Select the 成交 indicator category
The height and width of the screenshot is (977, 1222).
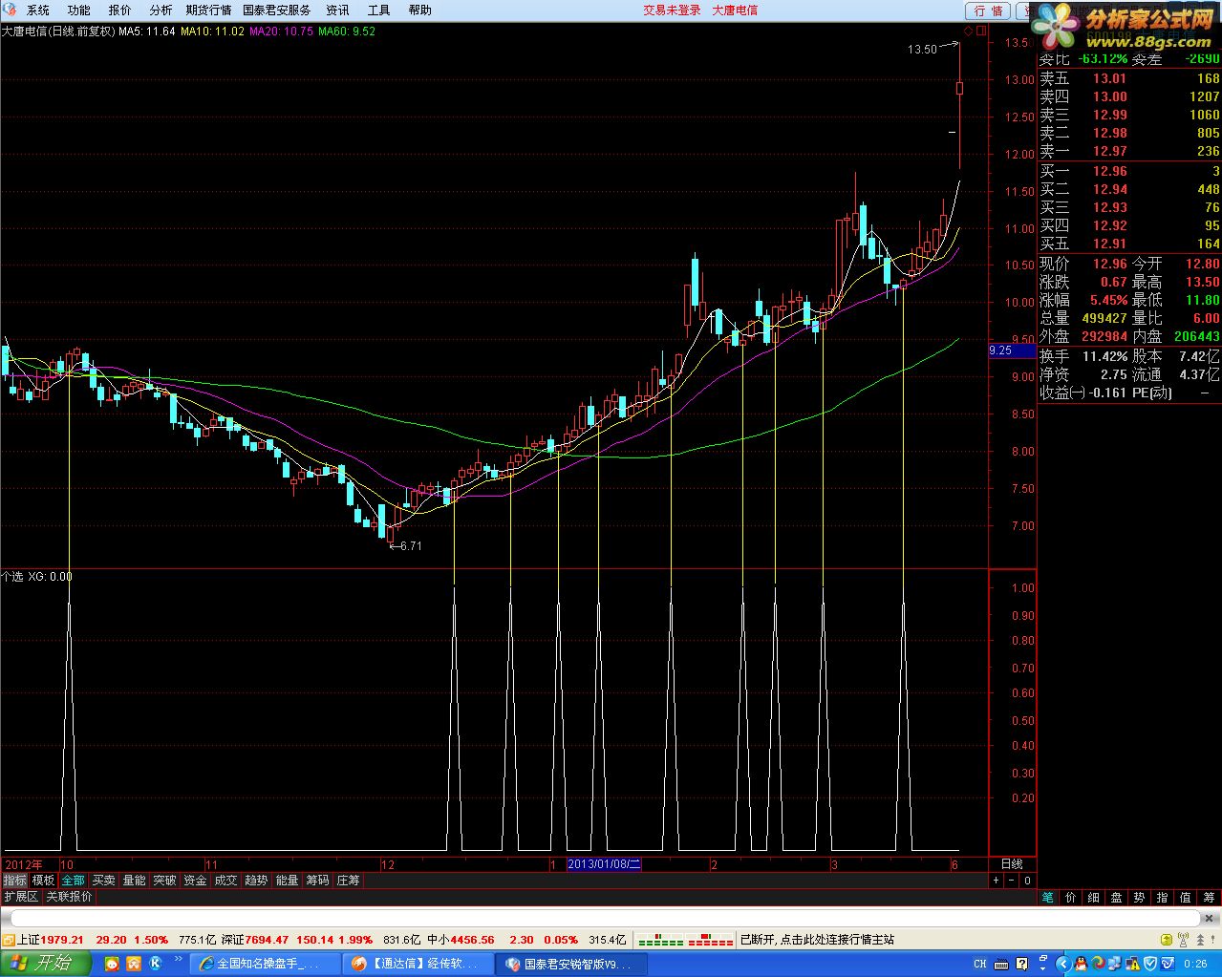click(x=225, y=881)
